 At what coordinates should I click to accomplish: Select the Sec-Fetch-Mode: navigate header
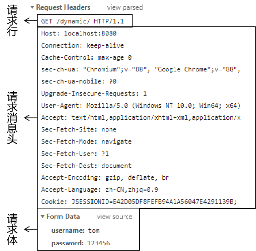click(x=86, y=141)
